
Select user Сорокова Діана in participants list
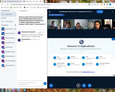8,56
